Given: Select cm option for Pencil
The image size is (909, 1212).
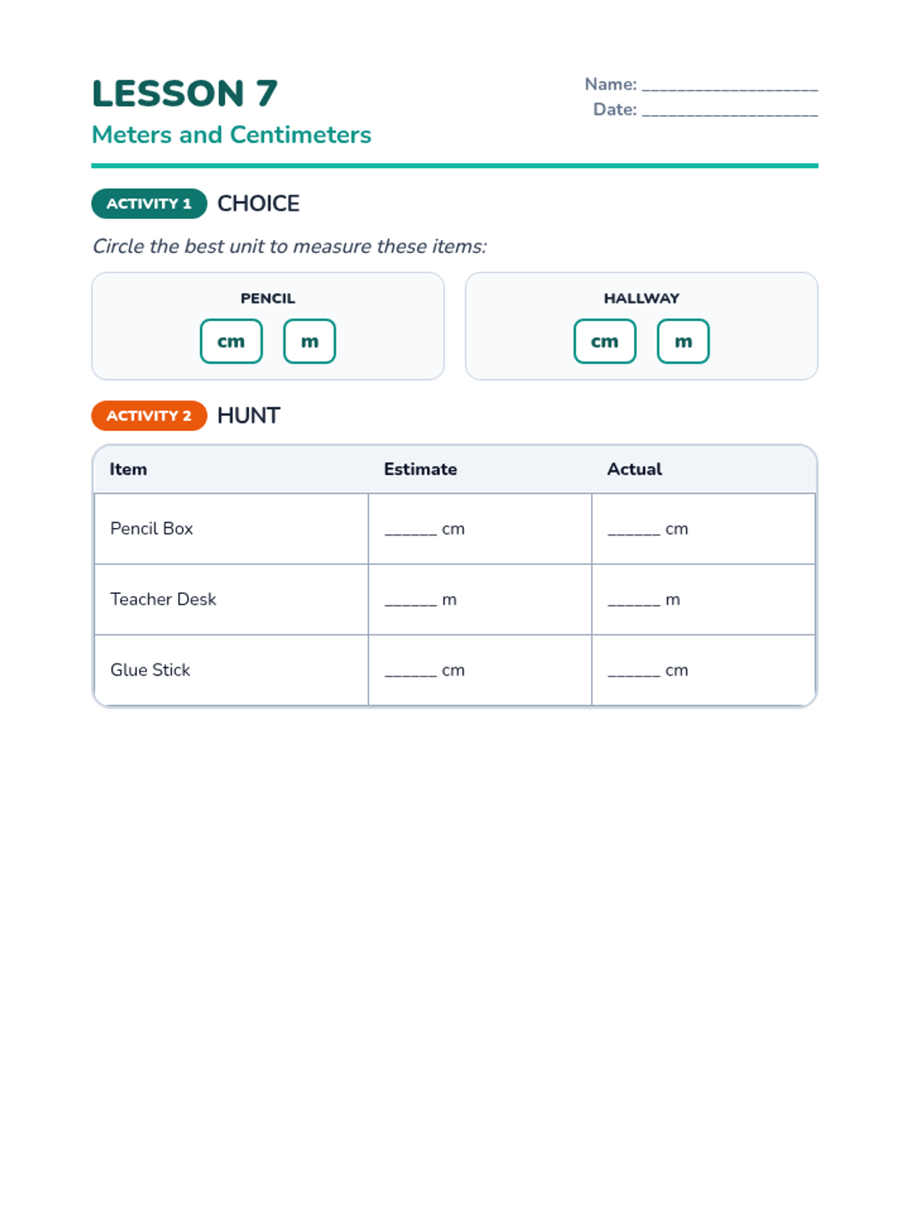Looking at the screenshot, I should tap(231, 342).
